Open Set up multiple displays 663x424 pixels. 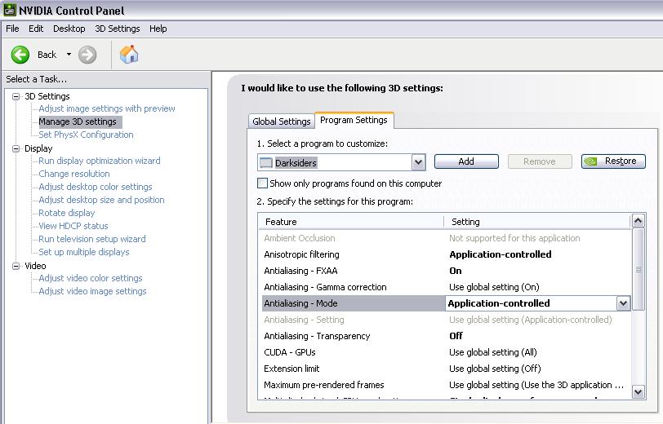[84, 253]
